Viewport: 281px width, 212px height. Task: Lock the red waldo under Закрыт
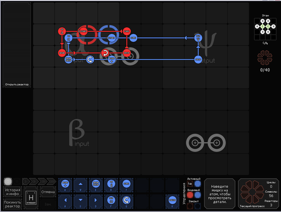pos(190,206)
